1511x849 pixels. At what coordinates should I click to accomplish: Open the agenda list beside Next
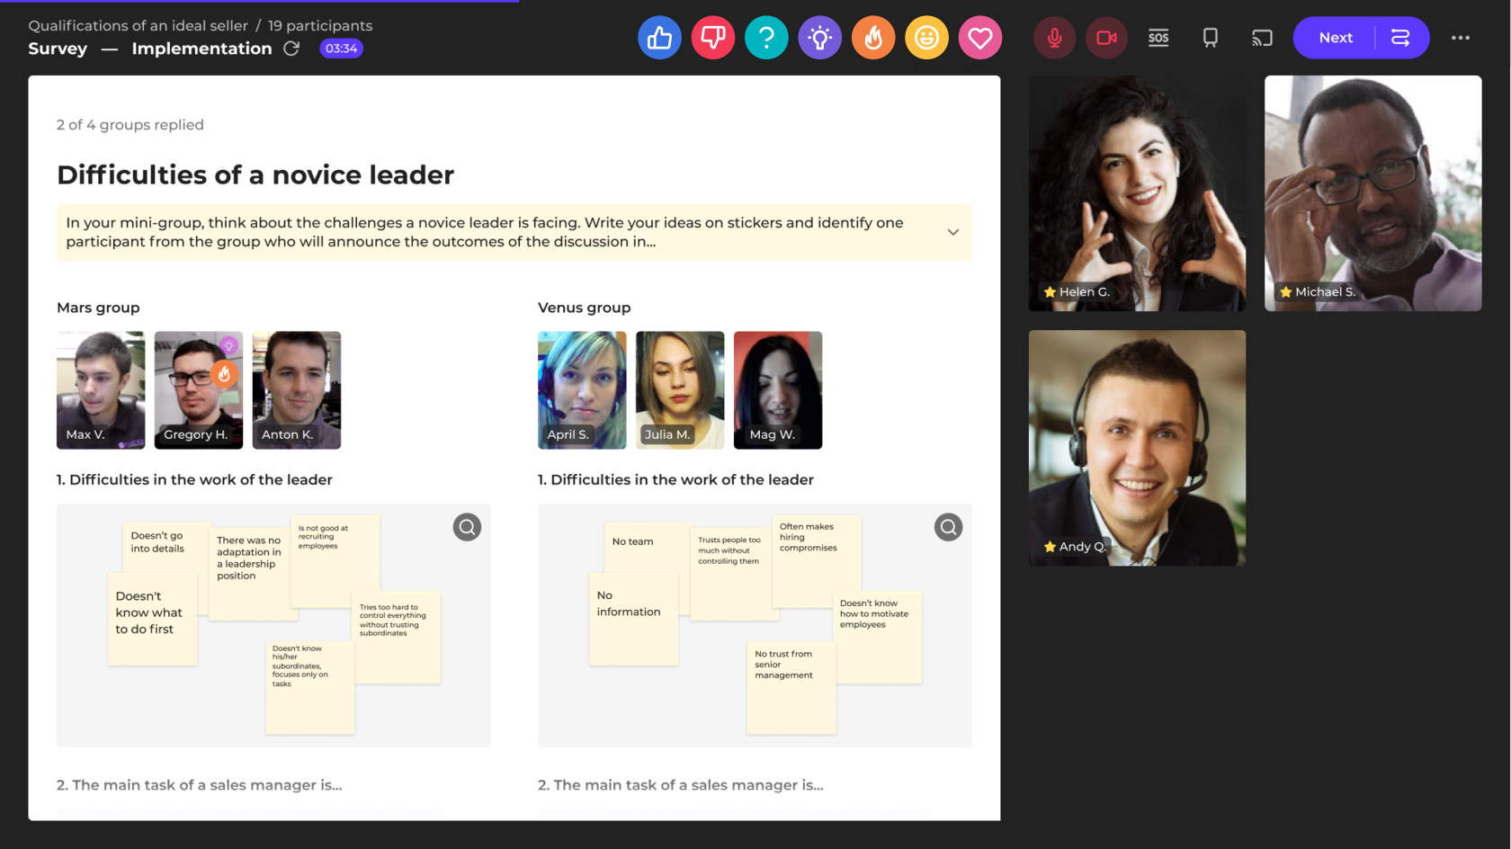coord(1400,38)
